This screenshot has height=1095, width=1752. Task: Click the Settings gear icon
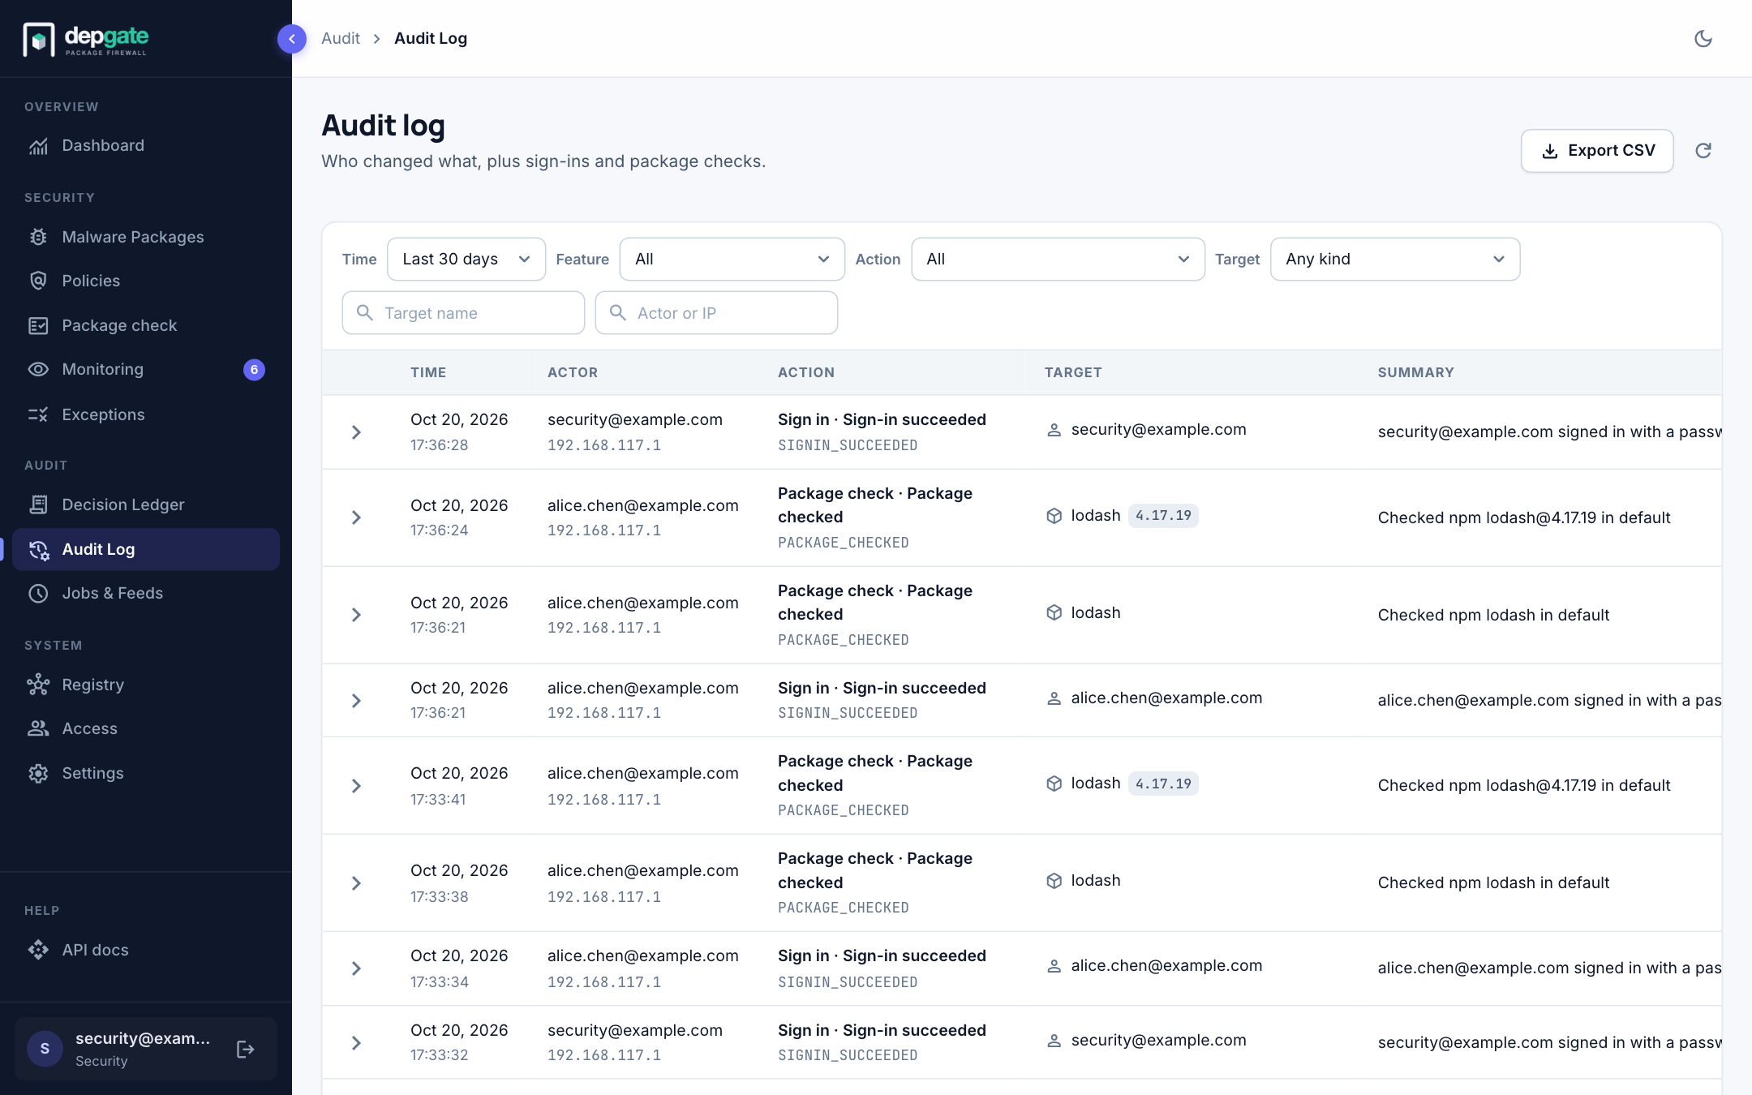coord(38,773)
